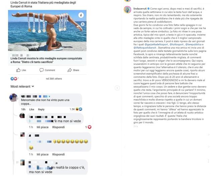Click the carousel next arrow between panels

(x=117, y=88)
